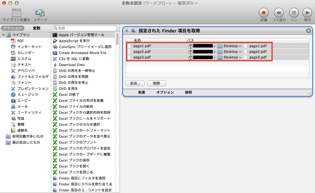
Task: Select CSV を SQL に変換 action
Action: (x=83, y=59)
